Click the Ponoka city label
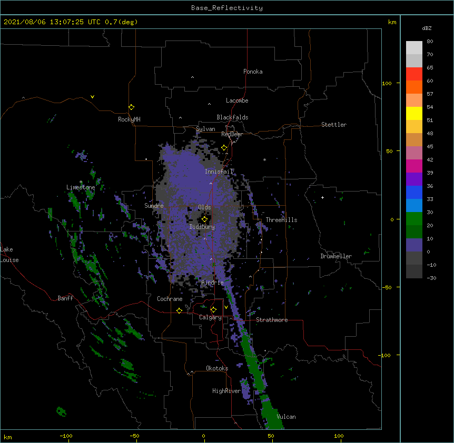This screenshot has width=454, height=443. coord(253,72)
